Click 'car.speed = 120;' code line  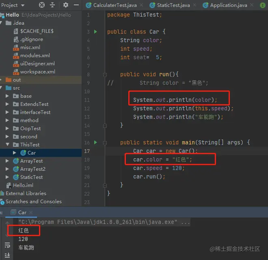pos(159,168)
